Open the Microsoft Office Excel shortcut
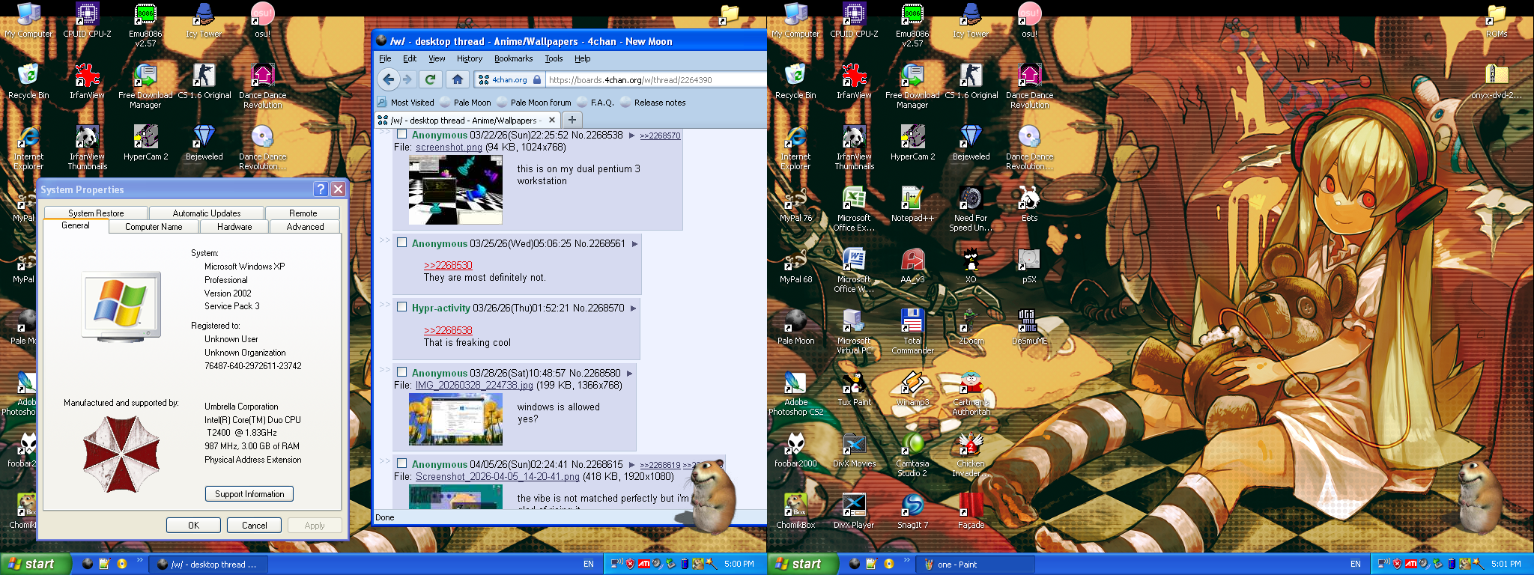Image resolution: width=1534 pixels, height=575 pixels. [x=854, y=209]
